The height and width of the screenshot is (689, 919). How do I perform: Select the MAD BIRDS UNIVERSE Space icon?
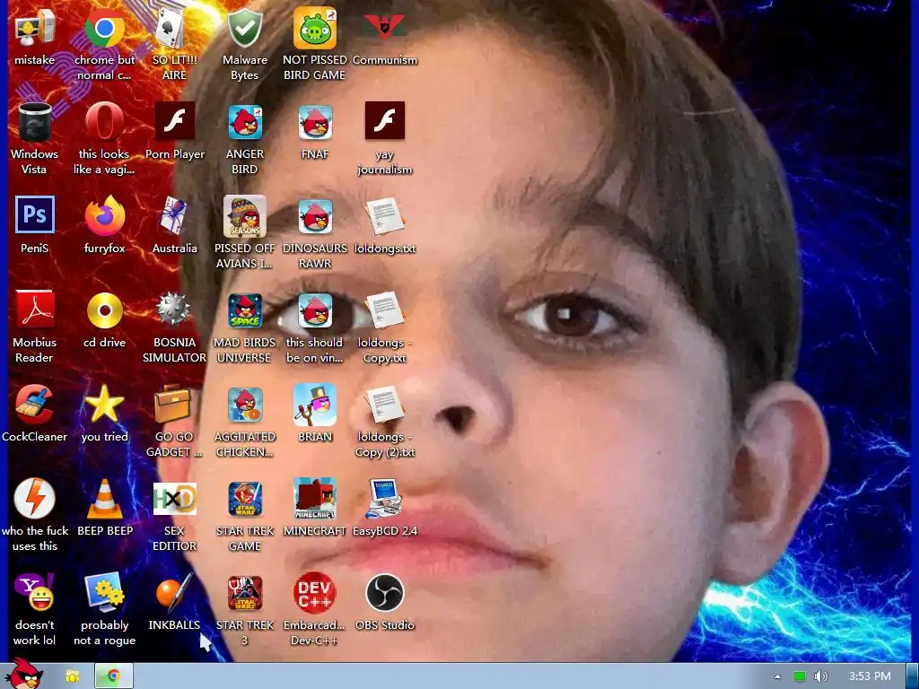point(244,310)
